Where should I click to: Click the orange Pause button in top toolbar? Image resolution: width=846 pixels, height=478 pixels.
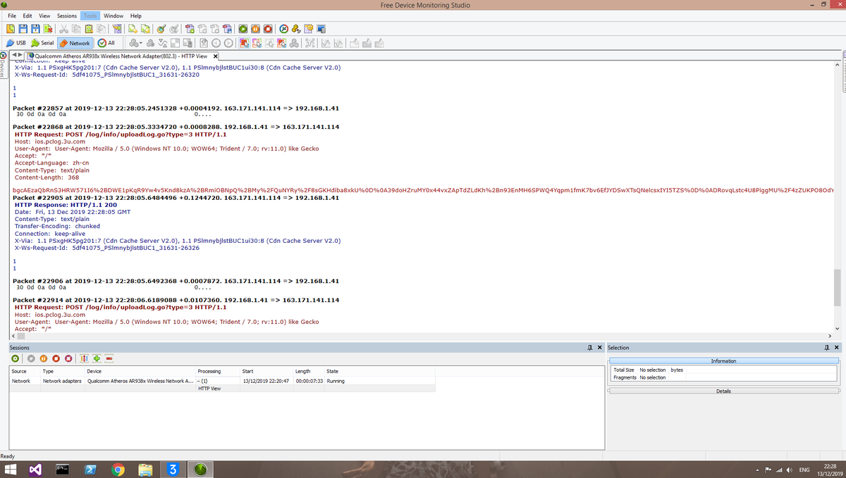[255, 29]
